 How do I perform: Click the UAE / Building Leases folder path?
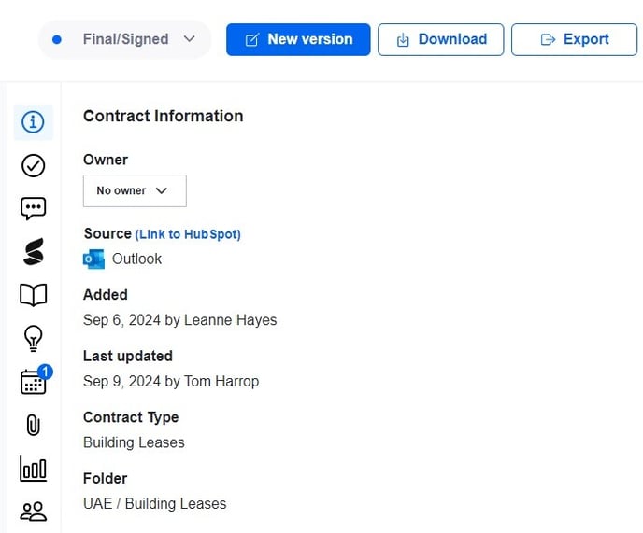pos(154,503)
